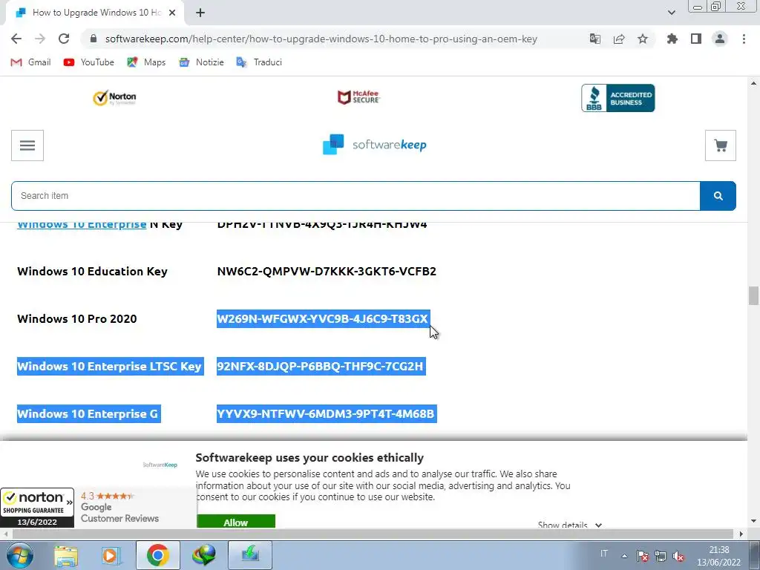Open the Traduci bookmark

[x=259, y=62]
